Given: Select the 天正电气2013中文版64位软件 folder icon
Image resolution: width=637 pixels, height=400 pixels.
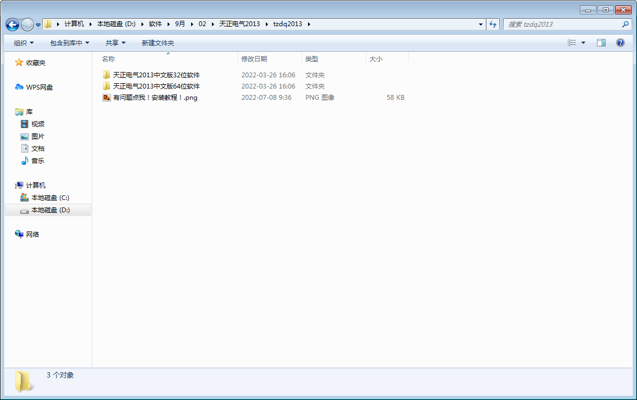Looking at the screenshot, I should click(106, 86).
